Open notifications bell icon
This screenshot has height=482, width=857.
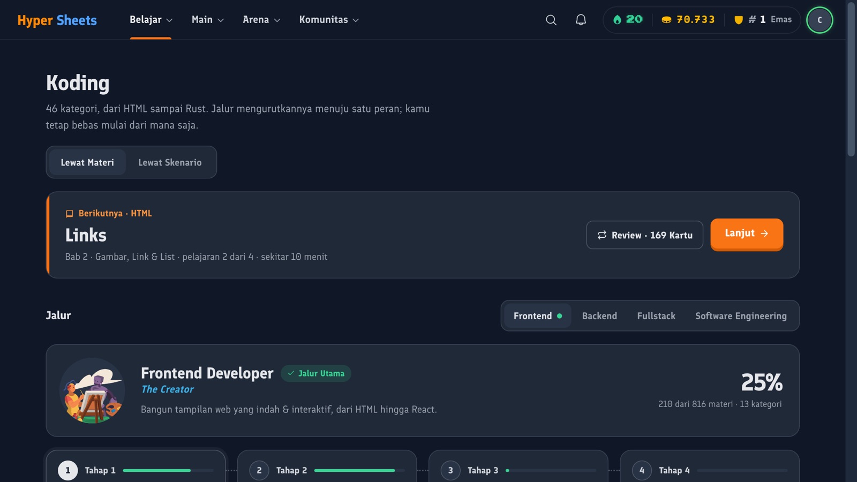pos(581,20)
